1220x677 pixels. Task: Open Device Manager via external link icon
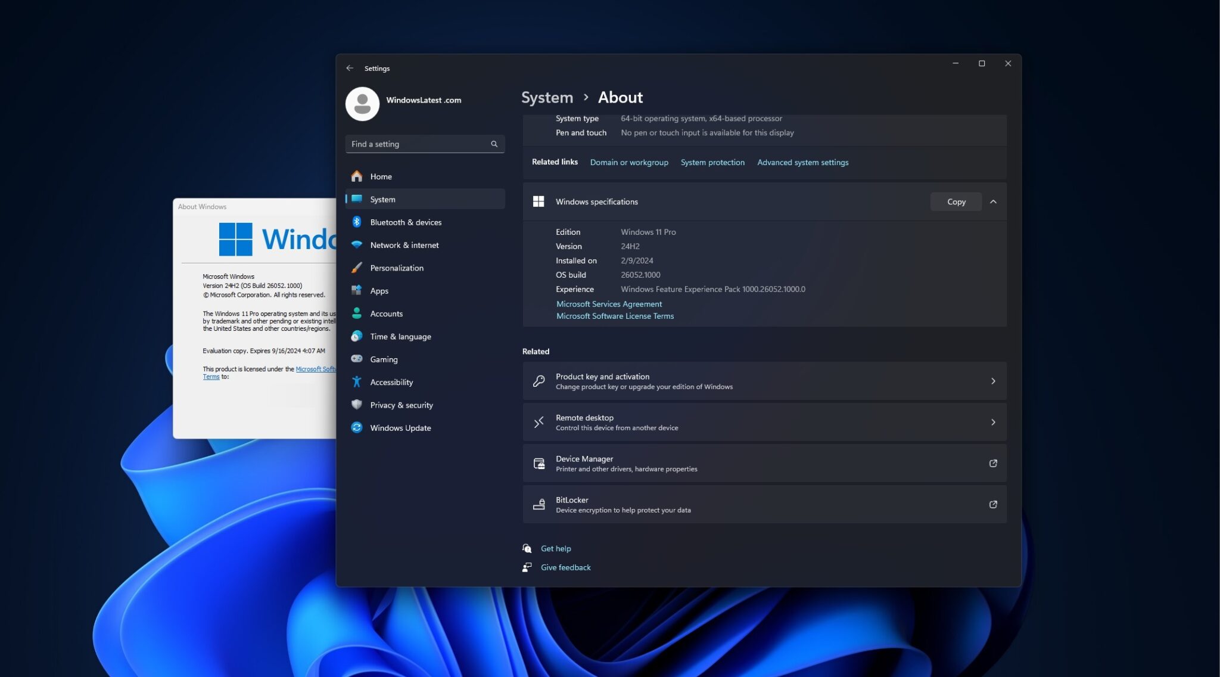(x=994, y=463)
